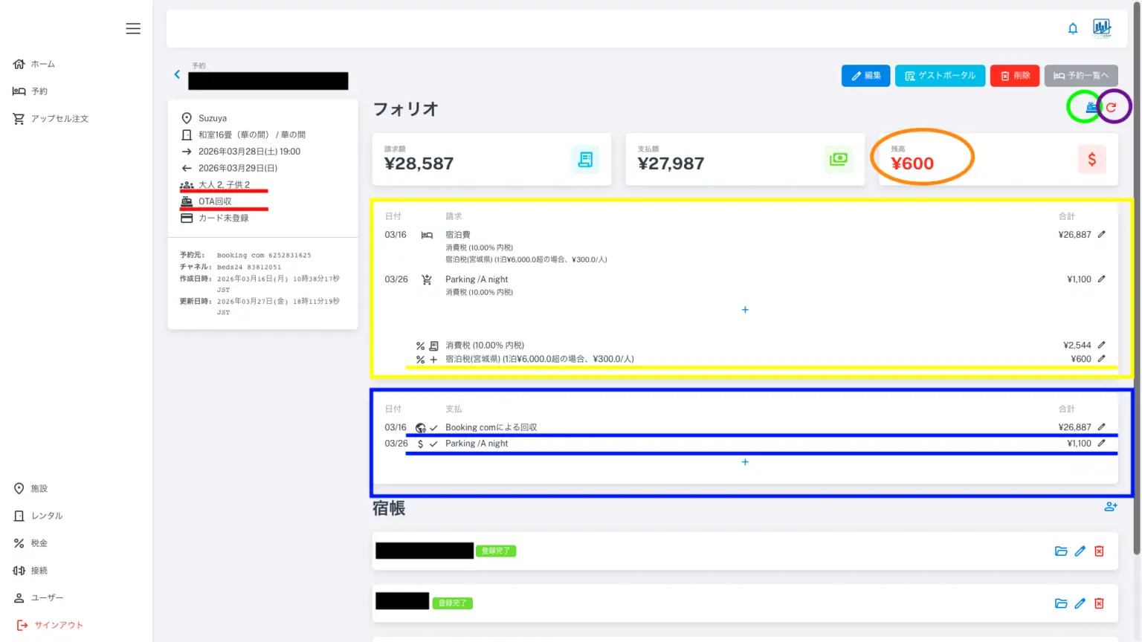Open the hamburger menu icon
1142x642 pixels.
click(x=133, y=29)
